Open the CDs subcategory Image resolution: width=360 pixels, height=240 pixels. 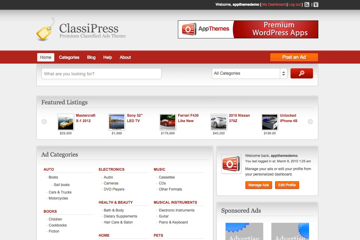[162, 183]
